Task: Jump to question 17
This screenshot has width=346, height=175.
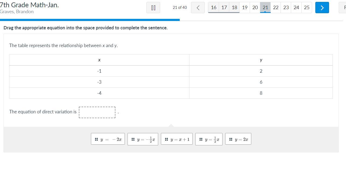Action: pos(224,8)
